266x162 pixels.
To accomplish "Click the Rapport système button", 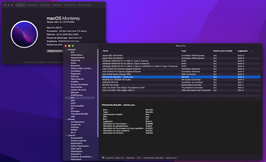I will (x=55, y=51).
